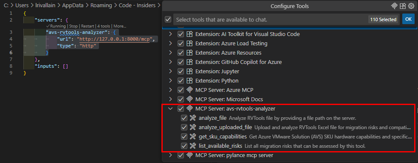The image size is (418, 163).
Task: Click the extension icon beside AI Toolkit for Visual Studio Code
Action: (189, 34)
